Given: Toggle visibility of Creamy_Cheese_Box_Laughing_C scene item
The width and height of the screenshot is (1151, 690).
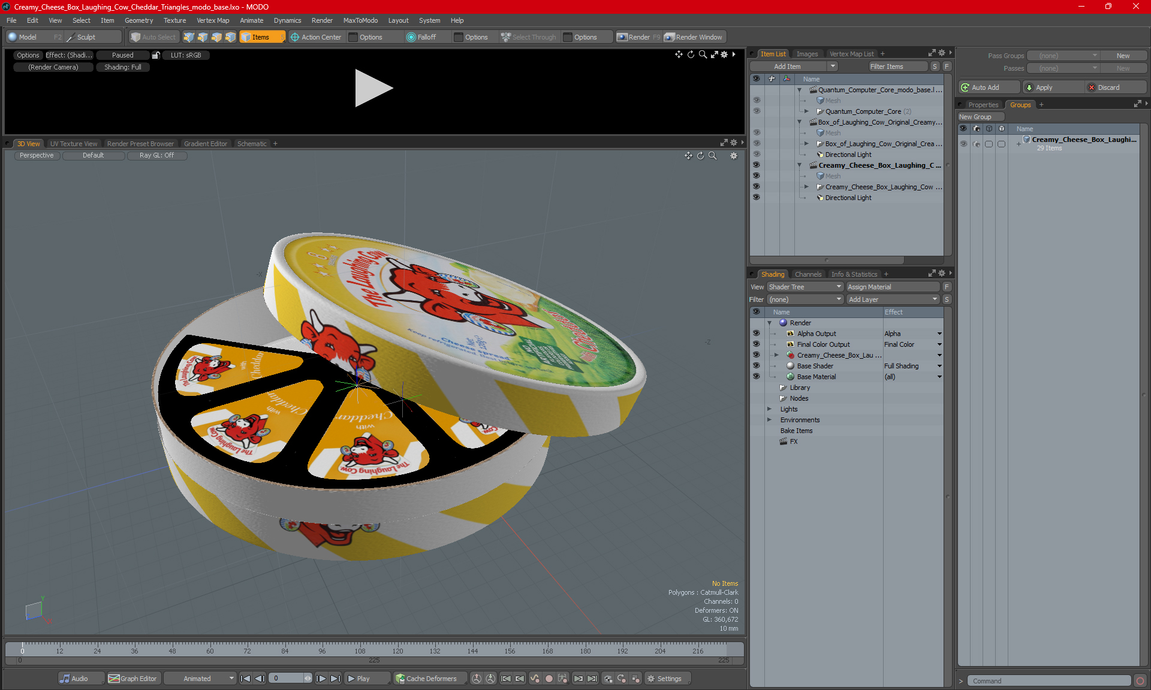Looking at the screenshot, I should pyautogui.click(x=757, y=165).
